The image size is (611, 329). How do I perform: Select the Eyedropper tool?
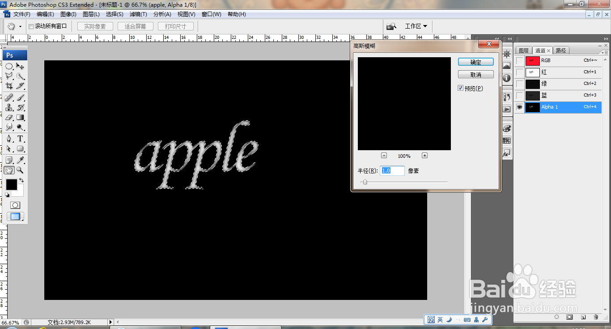pyautogui.click(x=20, y=160)
